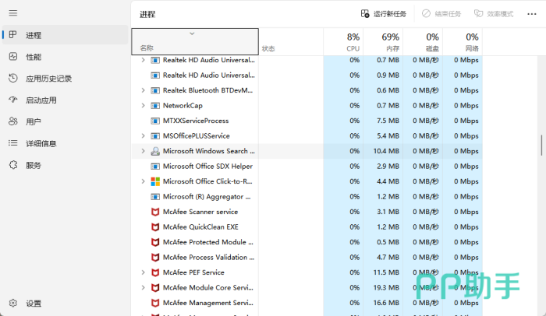Sort by the 网络 column header
Image resolution: width=546 pixels, height=316 pixels.
463,42
